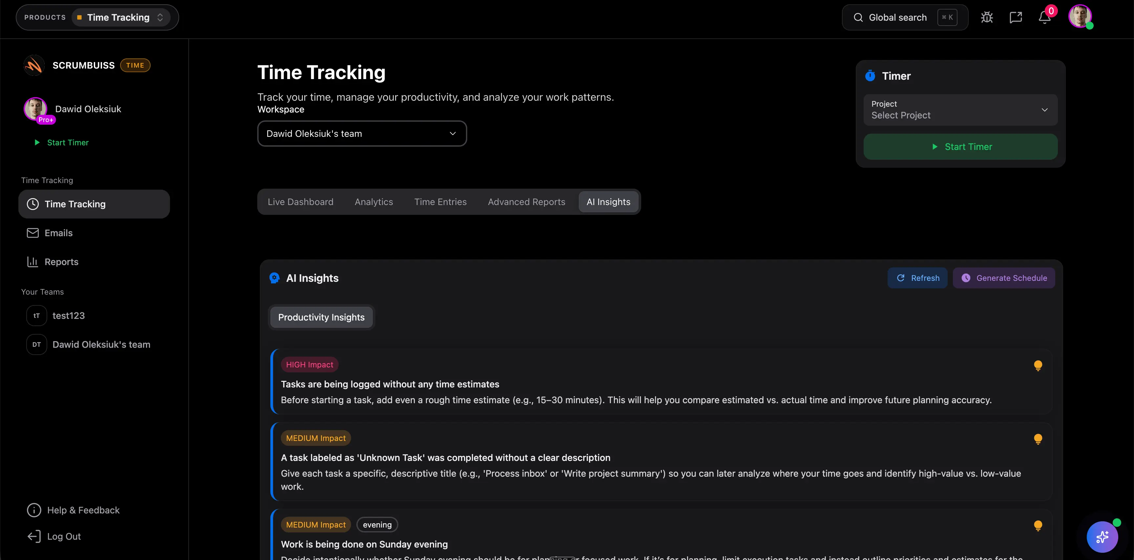The height and width of the screenshot is (560, 1134).
Task: Click the sparkle assistant icon bottom right
Action: coord(1102,537)
